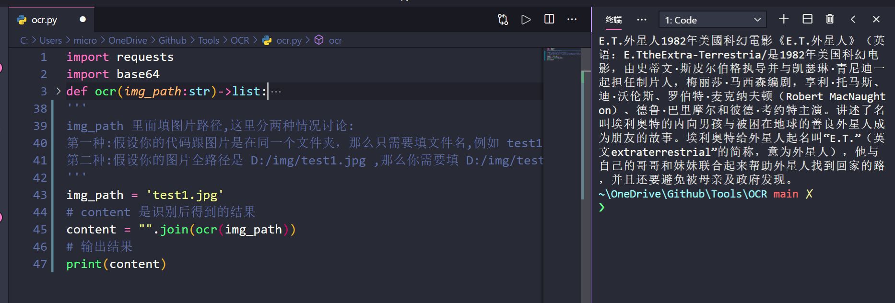Open the Github breadcrumb segment
This screenshot has height=303, width=895.
[x=173, y=40]
